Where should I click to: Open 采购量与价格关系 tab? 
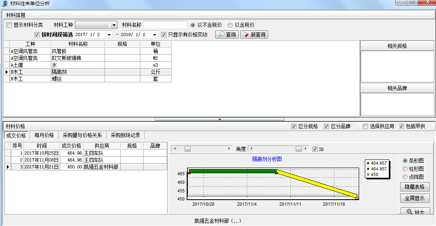pos(82,135)
